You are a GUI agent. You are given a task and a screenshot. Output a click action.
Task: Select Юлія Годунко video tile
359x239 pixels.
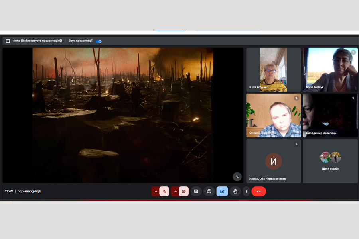point(274,70)
